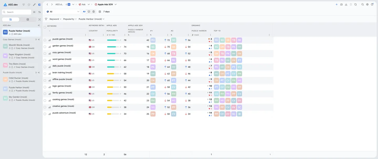Open the All countries dropdown
The height and width of the screenshot is (159, 378).
pos(62,12)
